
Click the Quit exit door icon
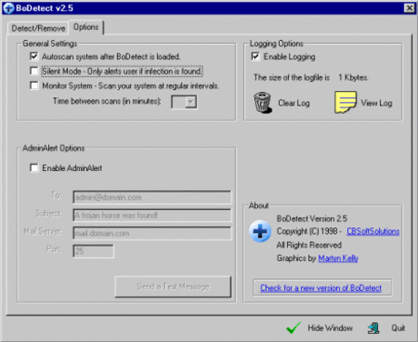[373, 328]
